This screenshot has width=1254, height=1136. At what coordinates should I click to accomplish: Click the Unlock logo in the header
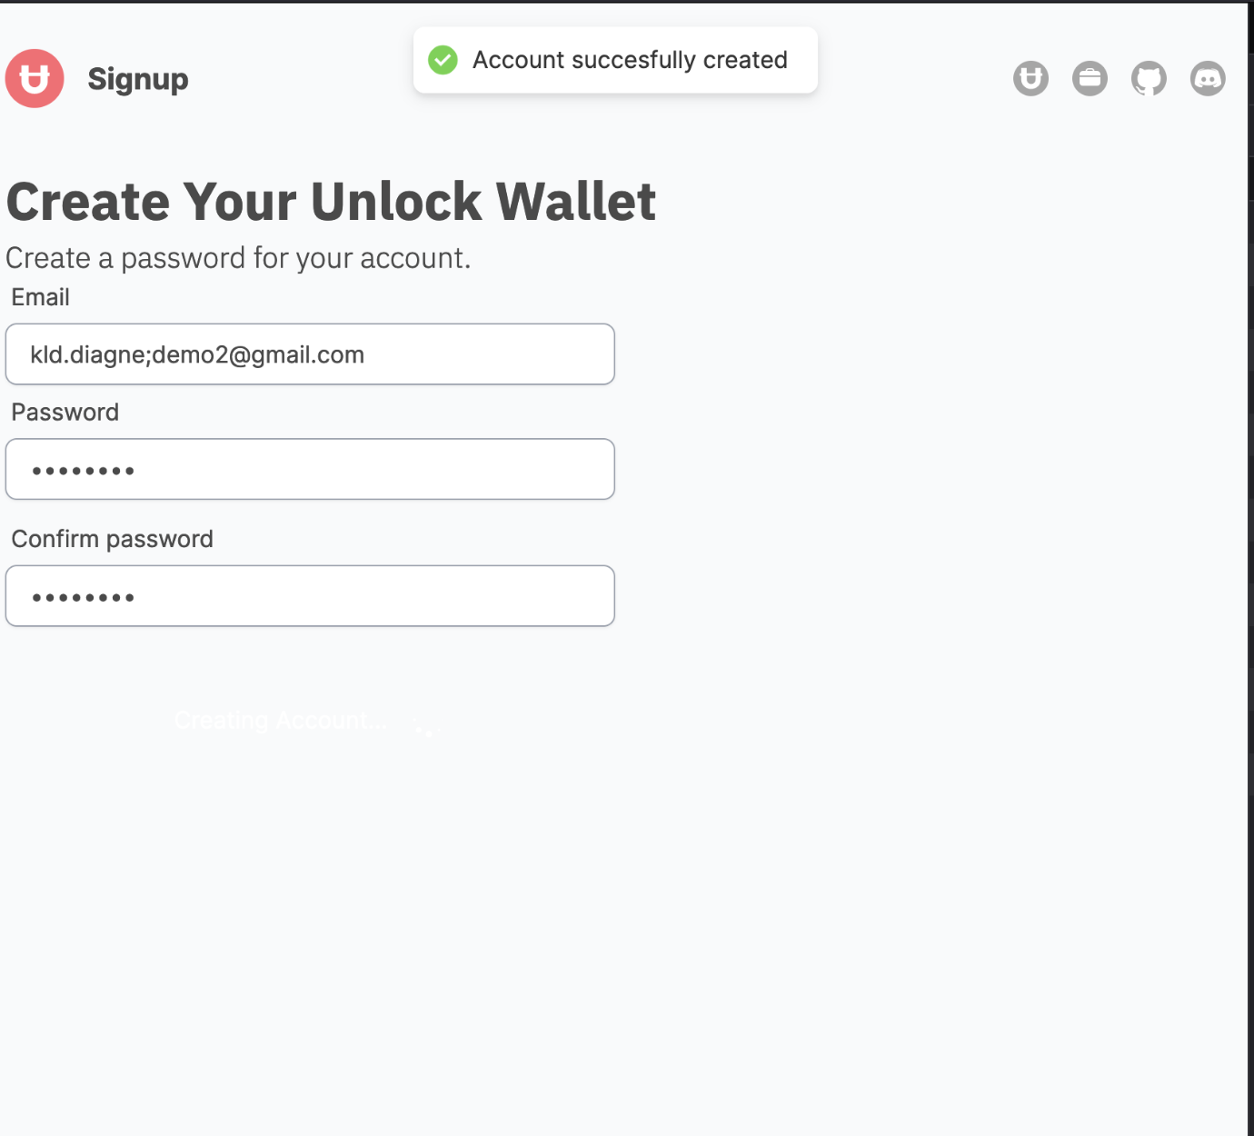coord(35,78)
